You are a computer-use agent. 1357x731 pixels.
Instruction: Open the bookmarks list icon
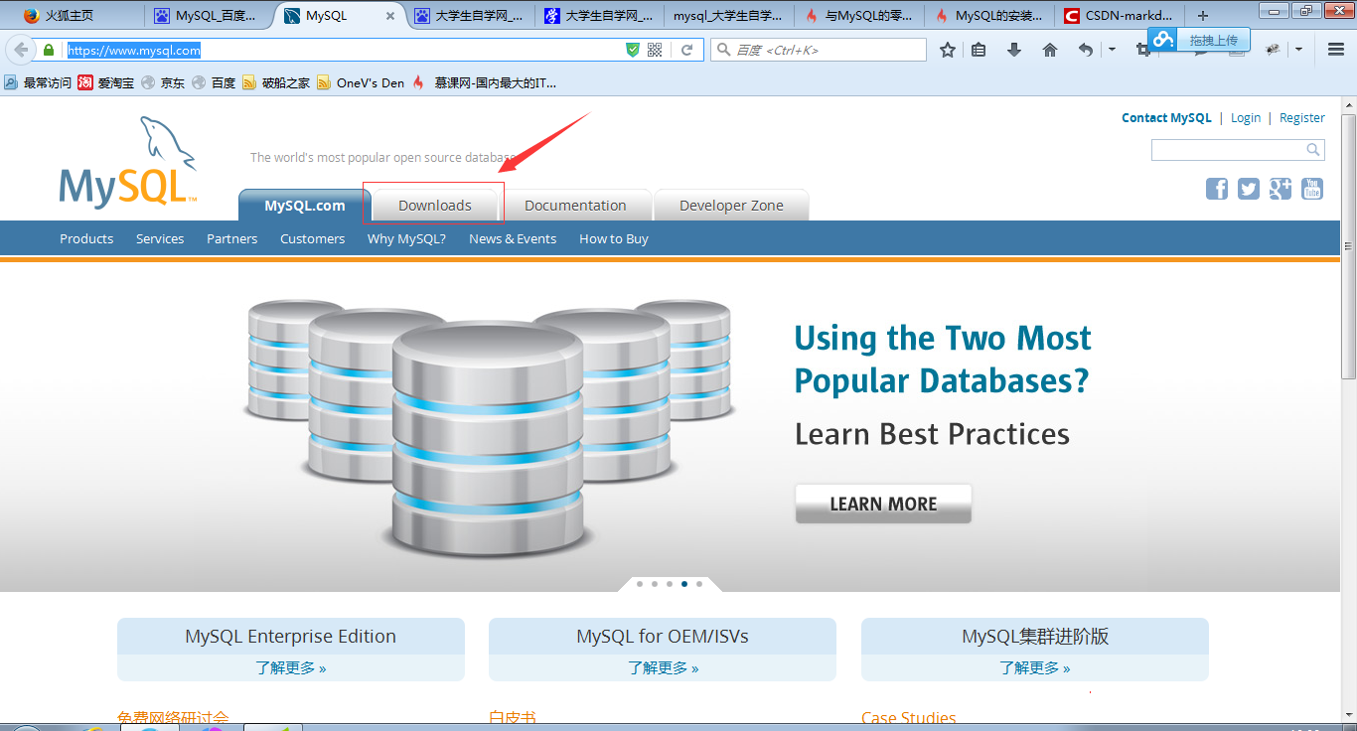click(x=979, y=50)
